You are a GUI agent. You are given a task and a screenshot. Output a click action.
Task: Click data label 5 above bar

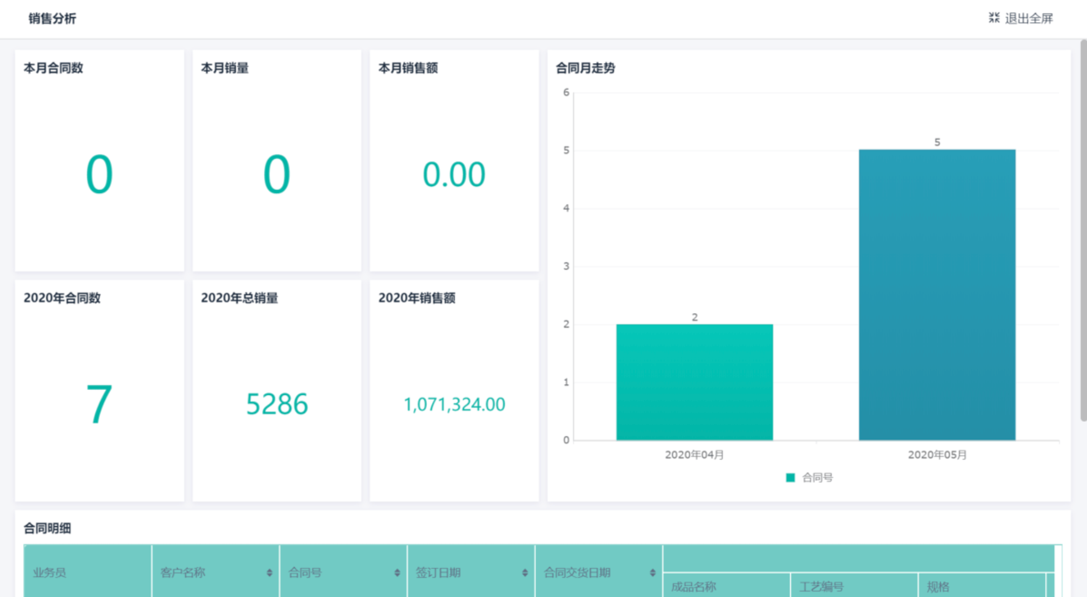click(937, 142)
